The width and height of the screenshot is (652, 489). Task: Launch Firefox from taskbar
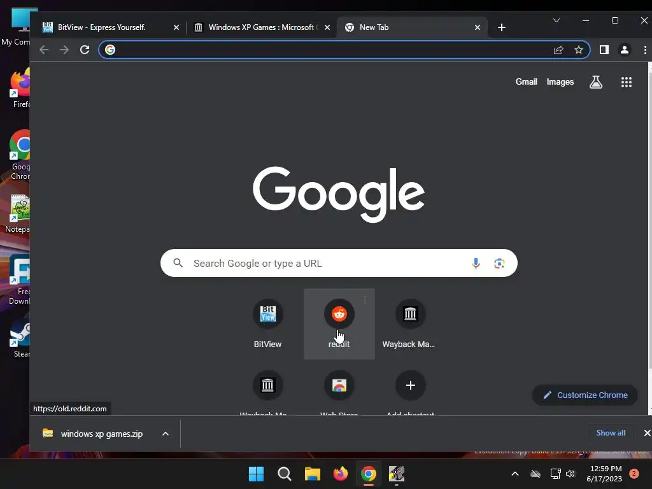click(341, 474)
